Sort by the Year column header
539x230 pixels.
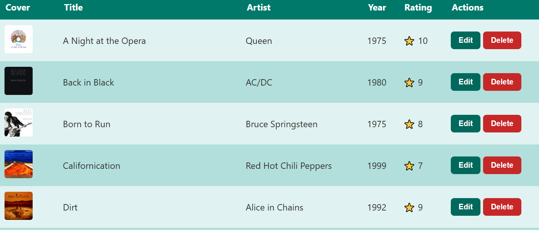pyautogui.click(x=377, y=8)
